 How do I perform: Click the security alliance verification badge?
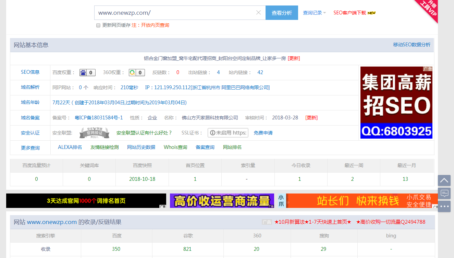coord(94,133)
